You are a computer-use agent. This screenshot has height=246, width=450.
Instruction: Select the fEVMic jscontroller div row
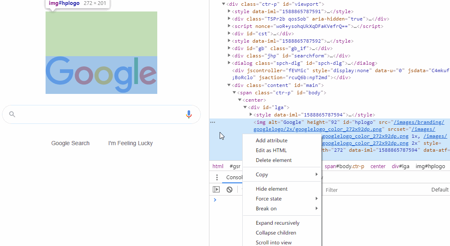(x=340, y=74)
